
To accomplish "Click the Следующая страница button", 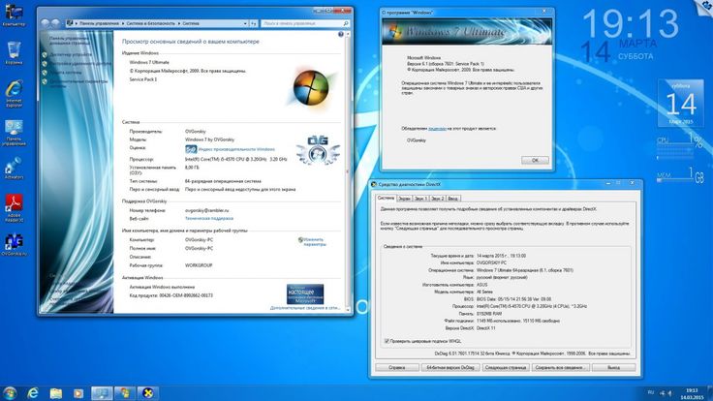I will point(505,367).
